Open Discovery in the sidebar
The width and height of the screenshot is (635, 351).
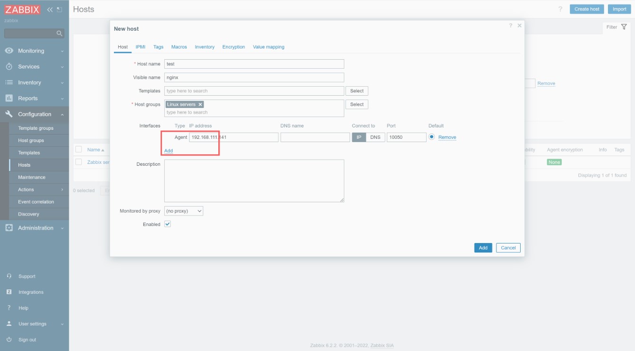coord(28,214)
